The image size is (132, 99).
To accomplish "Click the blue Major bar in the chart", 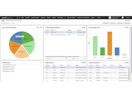I will coord(117,51).
